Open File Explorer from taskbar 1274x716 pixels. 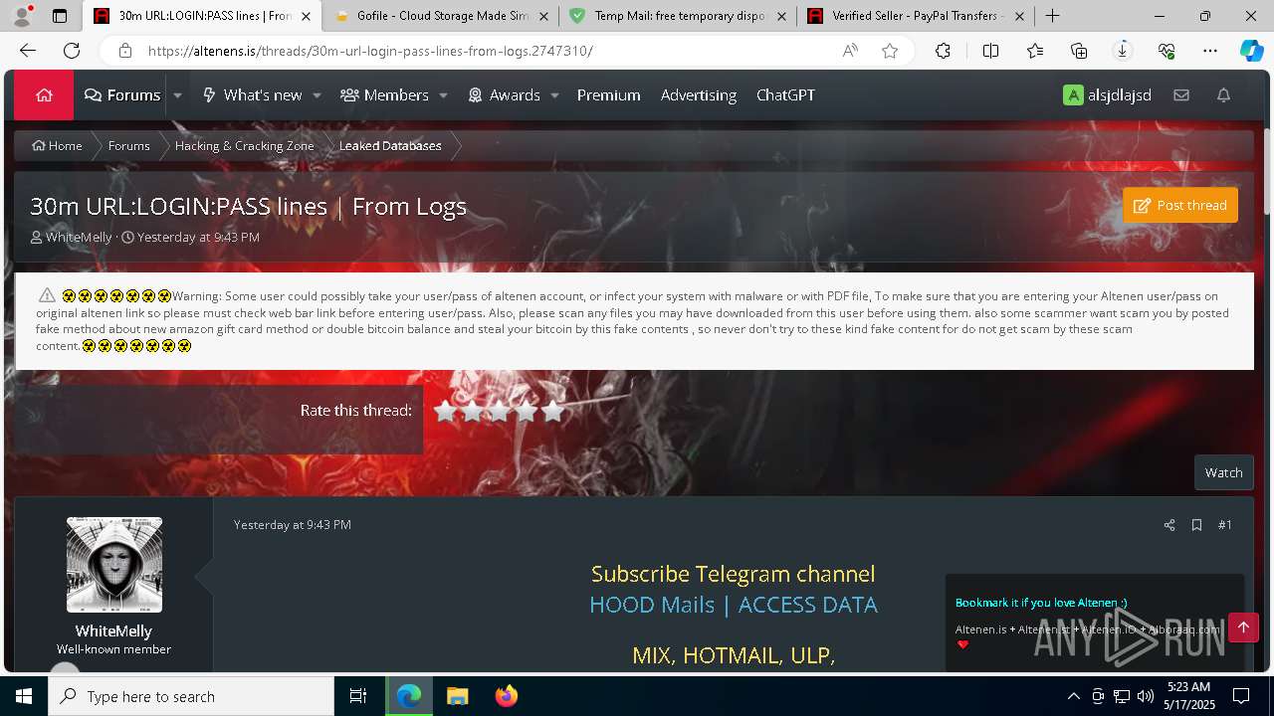coord(457,696)
